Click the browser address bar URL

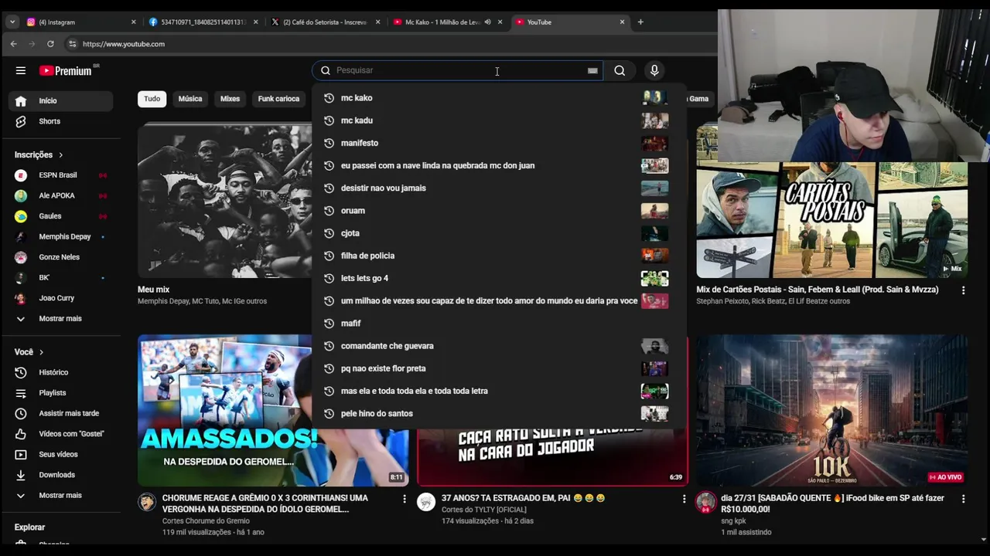pyautogui.click(x=124, y=44)
